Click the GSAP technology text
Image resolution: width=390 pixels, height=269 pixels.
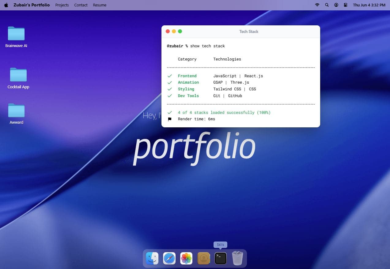coord(218,82)
